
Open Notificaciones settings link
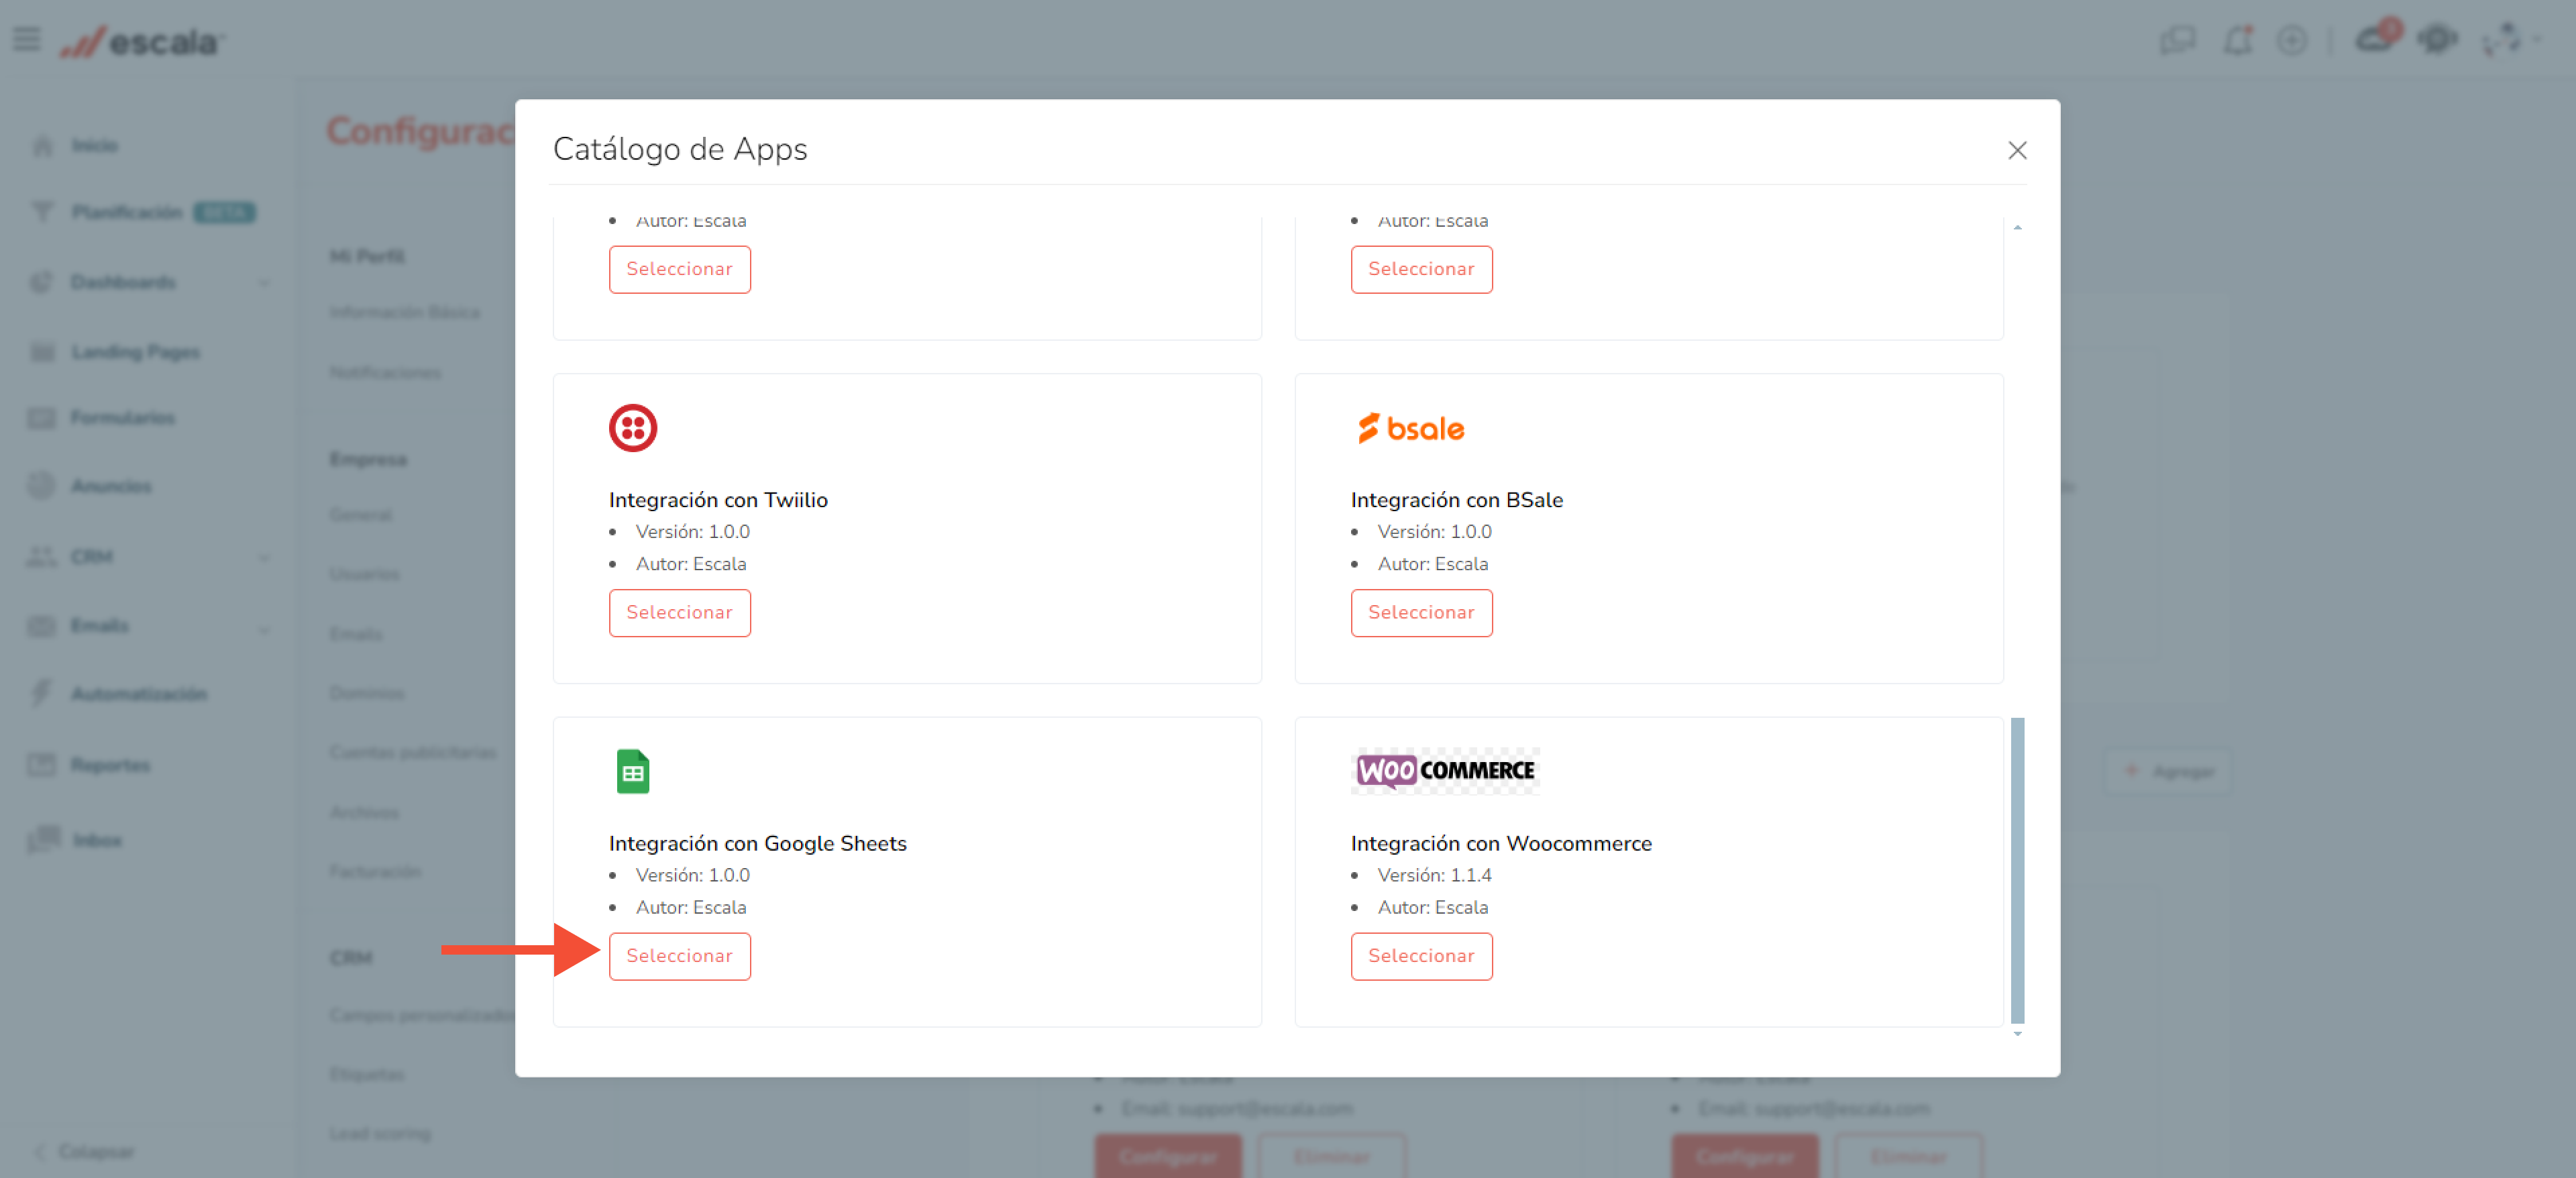385,373
